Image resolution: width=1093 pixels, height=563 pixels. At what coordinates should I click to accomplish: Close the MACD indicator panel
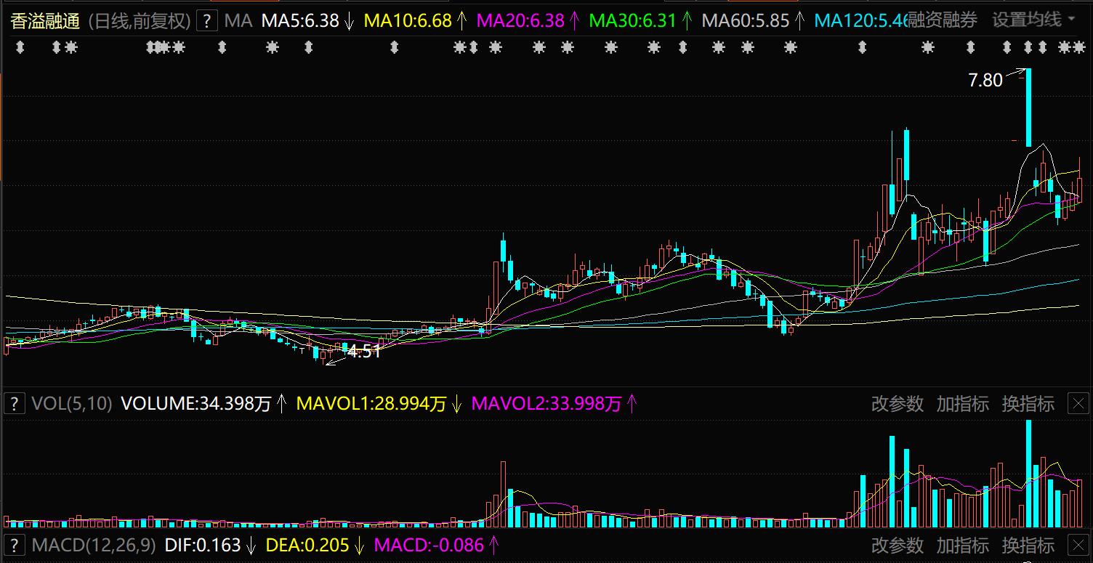click(1078, 544)
